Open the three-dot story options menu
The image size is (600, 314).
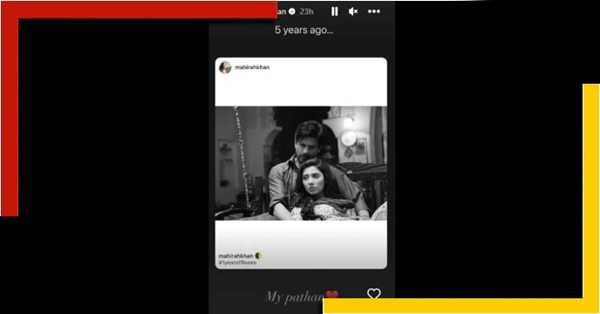coord(374,11)
